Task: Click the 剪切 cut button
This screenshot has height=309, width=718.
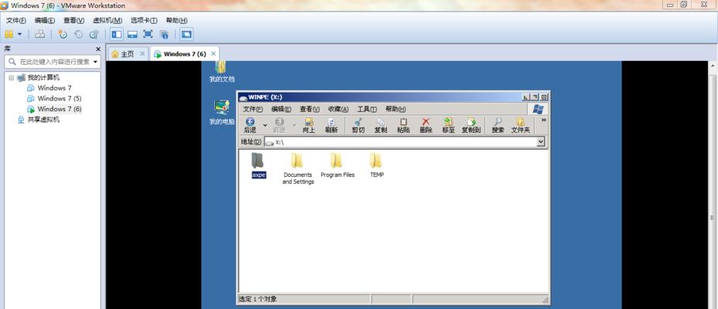Action: point(358,125)
